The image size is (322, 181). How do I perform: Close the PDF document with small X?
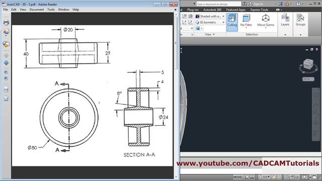pos(176,10)
